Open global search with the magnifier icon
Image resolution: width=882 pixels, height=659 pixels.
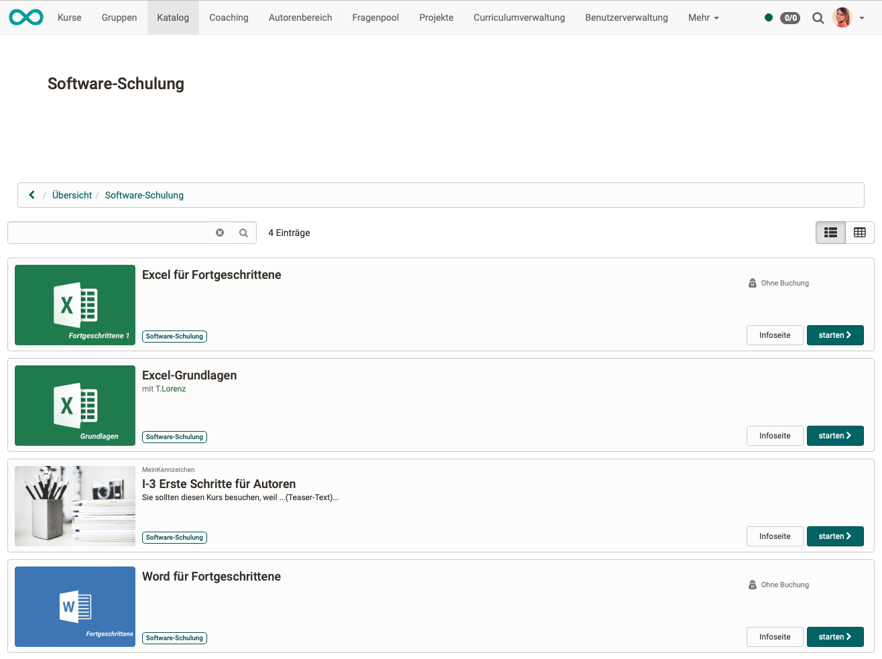tap(818, 17)
